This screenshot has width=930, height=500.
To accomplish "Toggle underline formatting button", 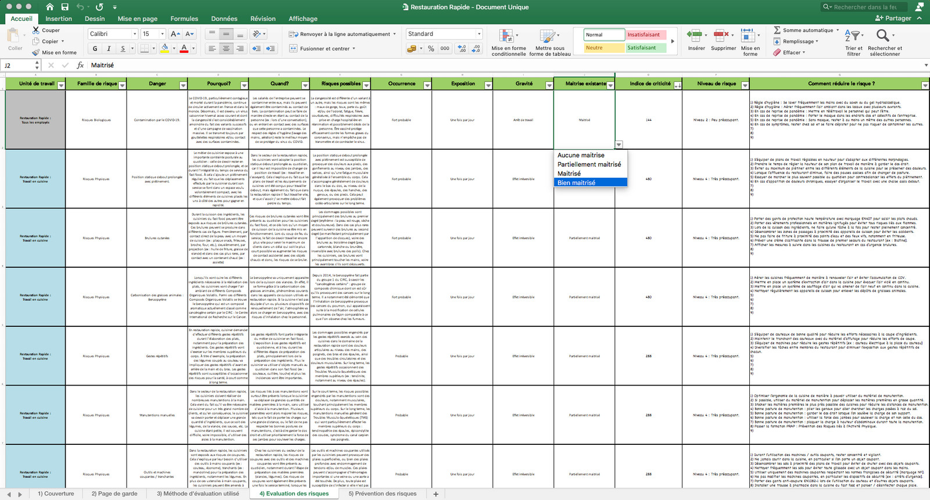I will 123,49.
